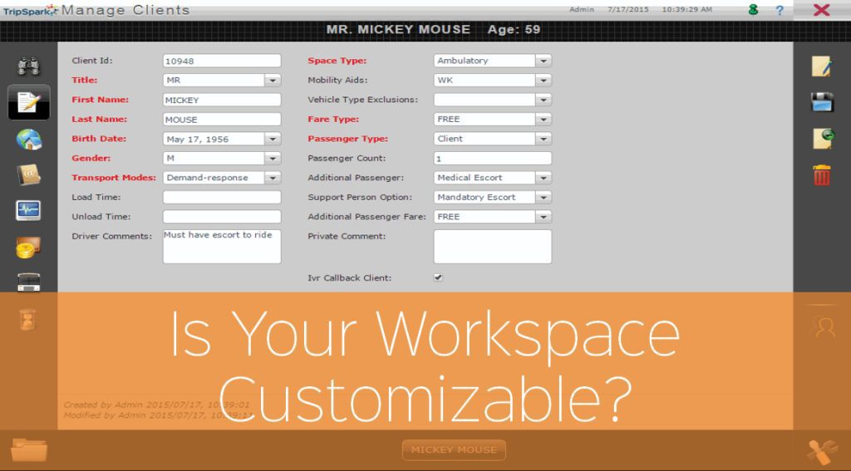Open the Support Person Option dropdown

[544, 198]
